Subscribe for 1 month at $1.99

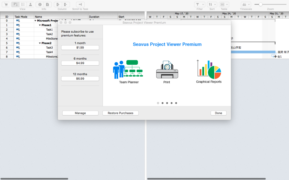[x=80, y=48]
